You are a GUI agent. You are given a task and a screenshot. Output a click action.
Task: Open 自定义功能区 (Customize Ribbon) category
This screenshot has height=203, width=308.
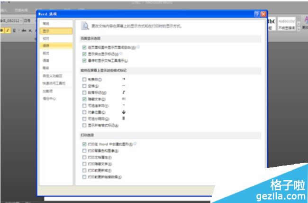click(56, 76)
